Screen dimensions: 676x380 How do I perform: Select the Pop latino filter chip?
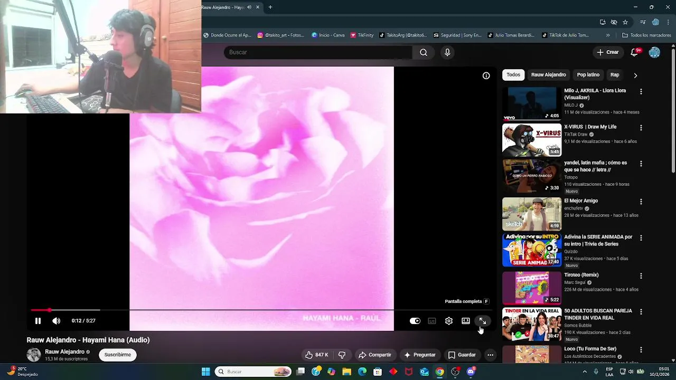pyautogui.click(x=588, y=75)
